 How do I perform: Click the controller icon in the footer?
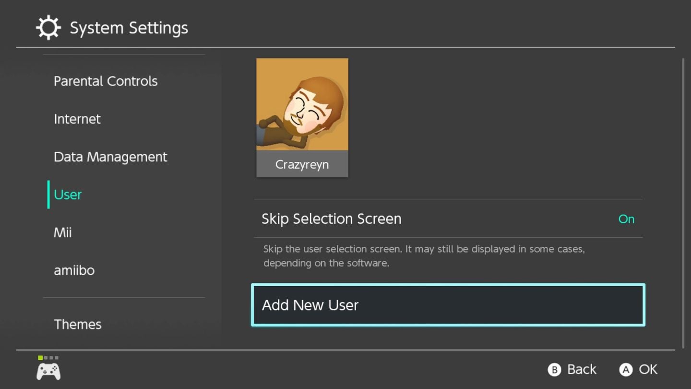coord(48,371)
